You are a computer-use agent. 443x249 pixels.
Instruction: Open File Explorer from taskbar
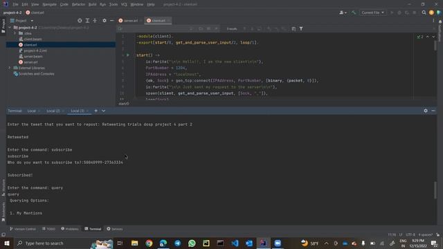coord(135,243)
